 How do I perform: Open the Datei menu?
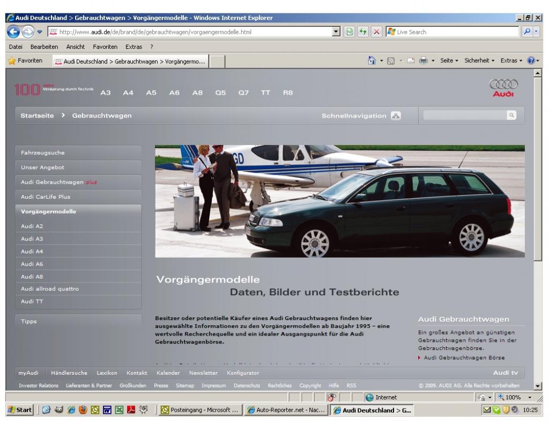tap(16, 47)
